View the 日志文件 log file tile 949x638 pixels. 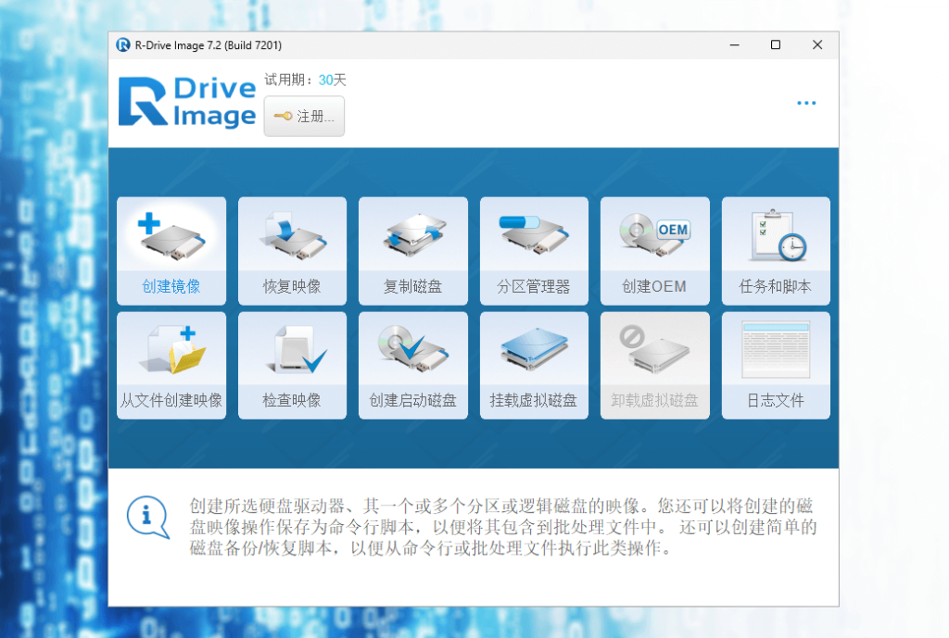pyautogui.click(x=776, y=365)
